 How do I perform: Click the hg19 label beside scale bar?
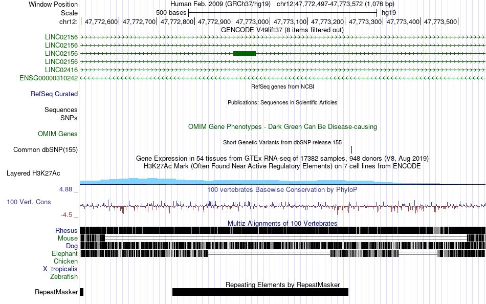pyautogui.click(x=389, y=13)
